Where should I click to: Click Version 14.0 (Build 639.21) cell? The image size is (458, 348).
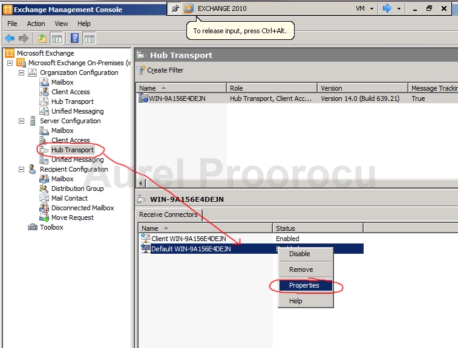[x=360, y=98]
